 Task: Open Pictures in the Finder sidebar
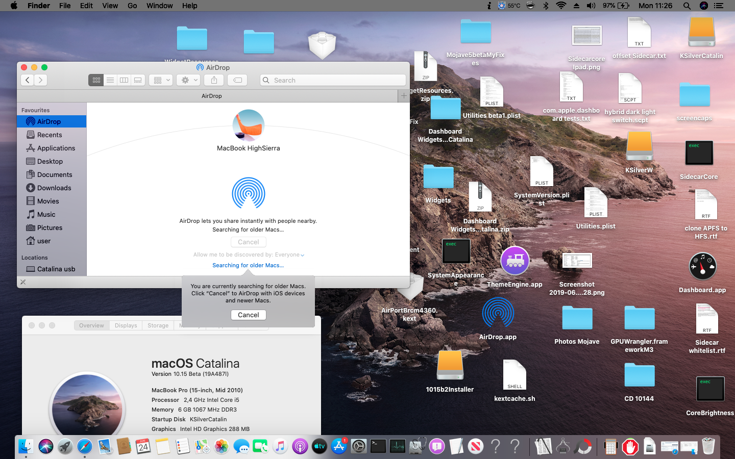52,227
